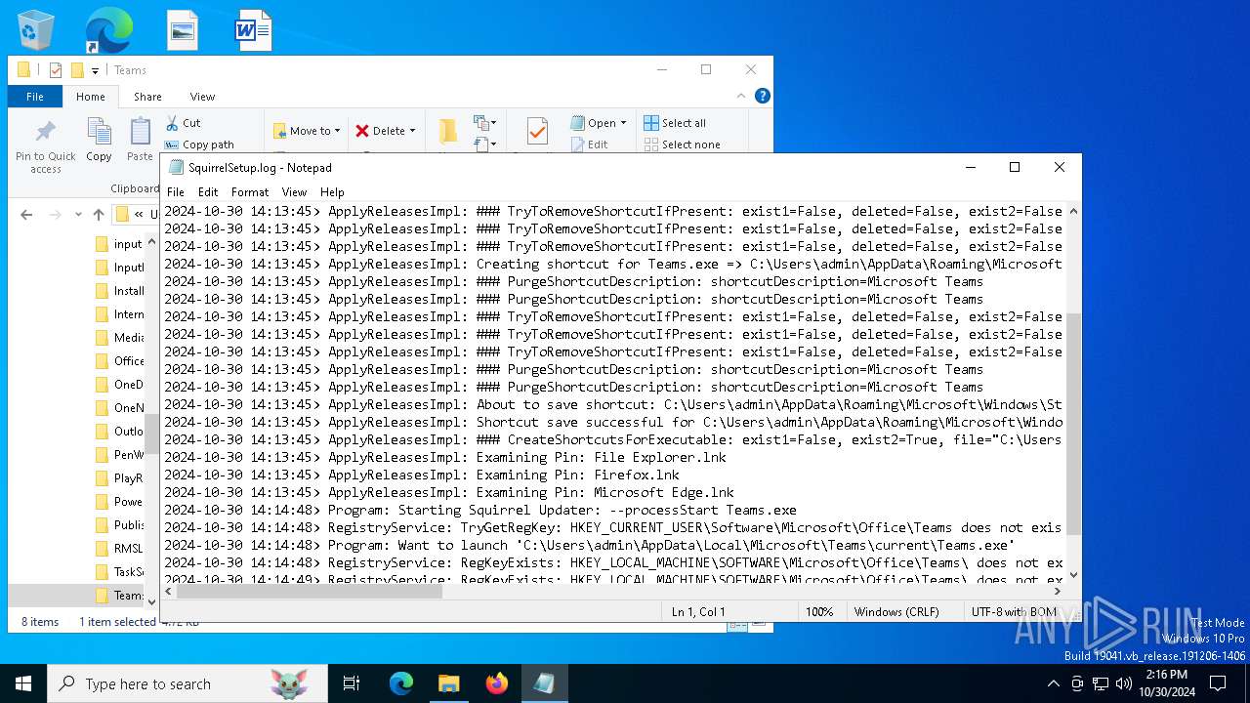This screenshot has width=1250, height=703.
Task: Click Edit in the Explorer ribbon
Action: 589,145
